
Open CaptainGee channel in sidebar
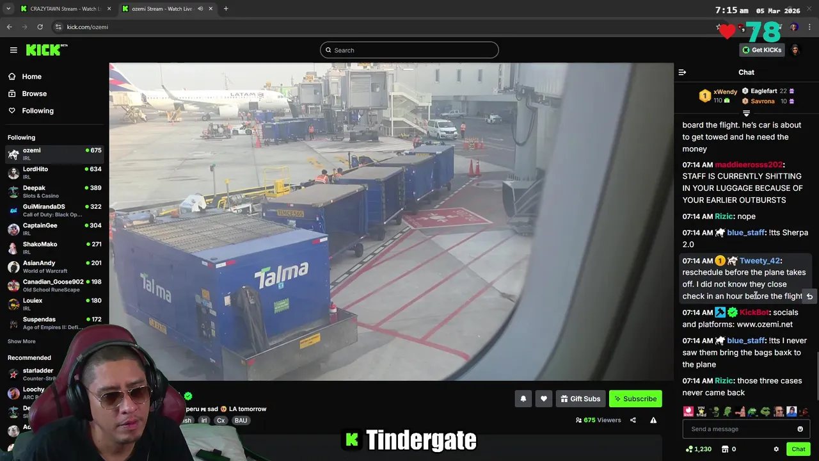(x=54, y=229)
